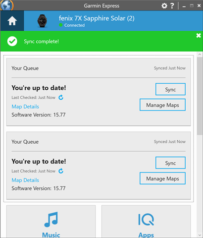The width and height of the screenshot is (203, 238).
Task: Open the Connect IQ Apps tile
Action: tap(146, 222)
